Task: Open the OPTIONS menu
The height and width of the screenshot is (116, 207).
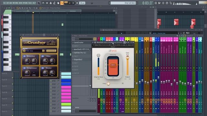Action: (25, 3)
